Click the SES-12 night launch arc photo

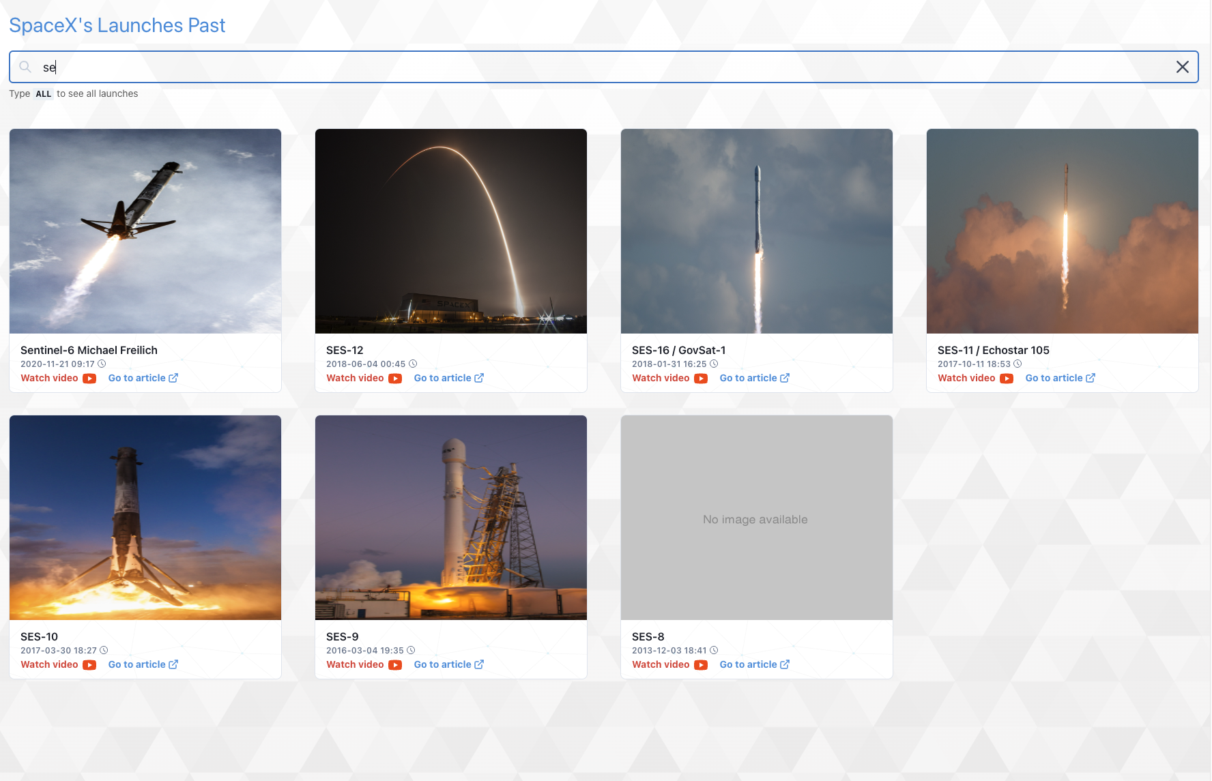click(450, 231)
